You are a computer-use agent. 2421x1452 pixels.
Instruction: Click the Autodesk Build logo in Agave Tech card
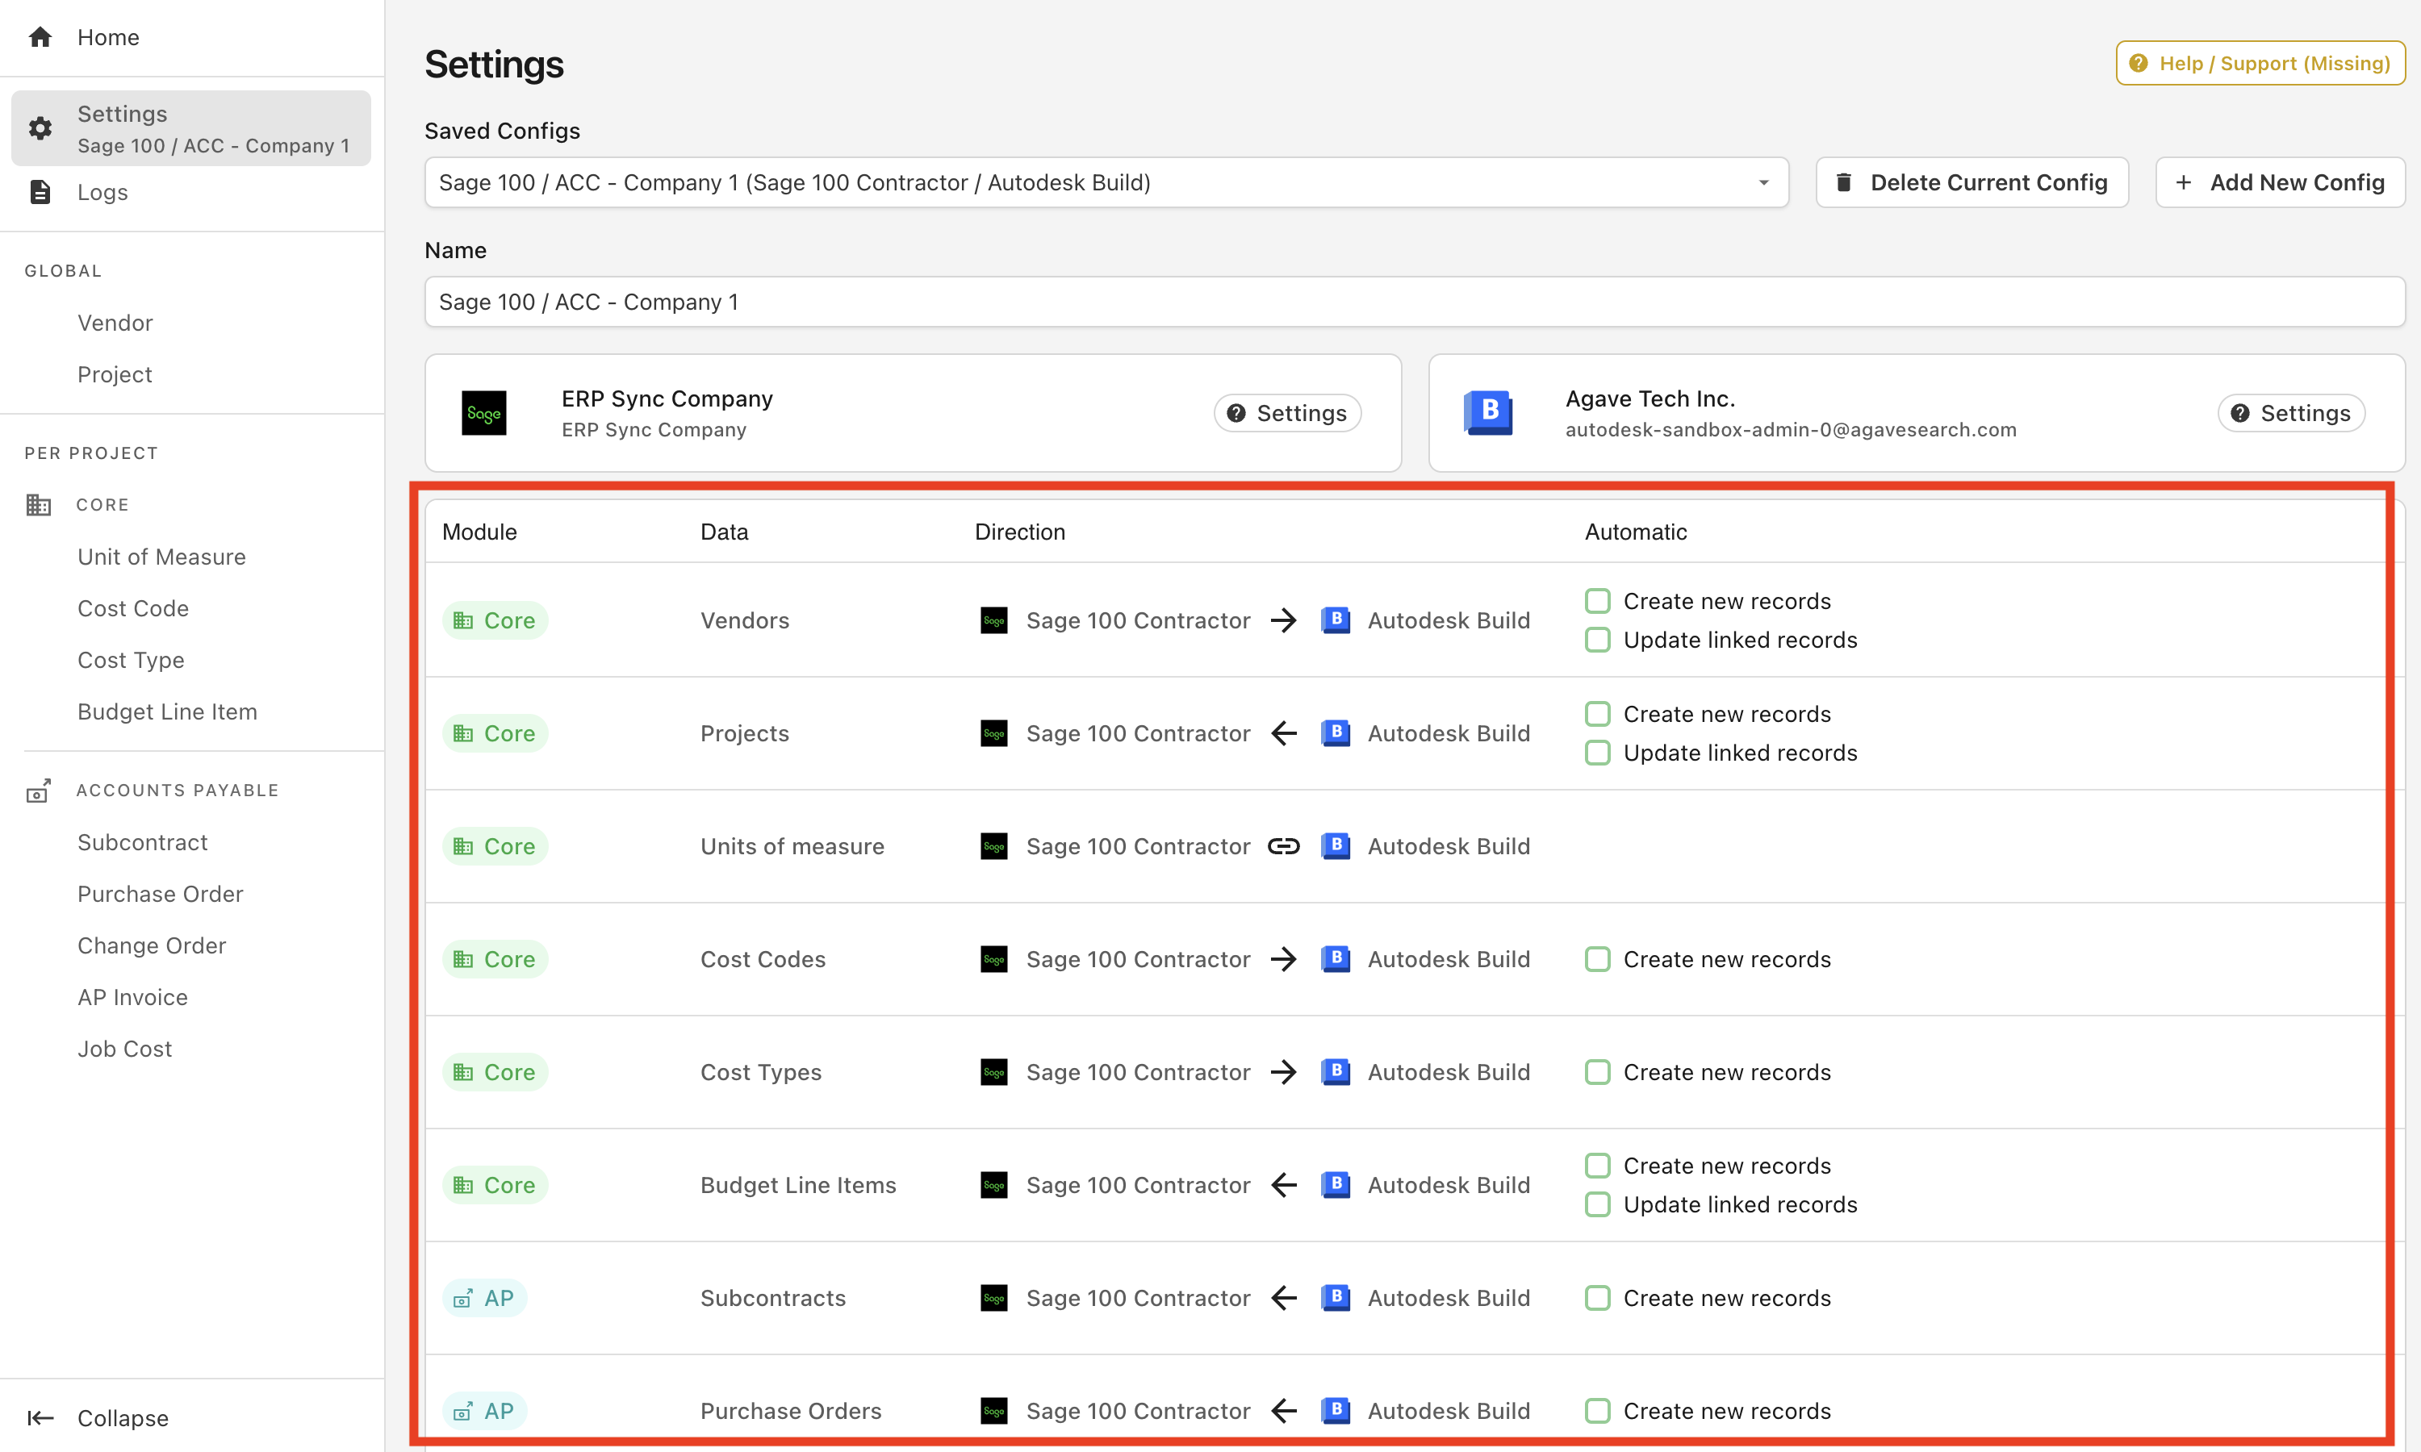tap(1488, 412)
